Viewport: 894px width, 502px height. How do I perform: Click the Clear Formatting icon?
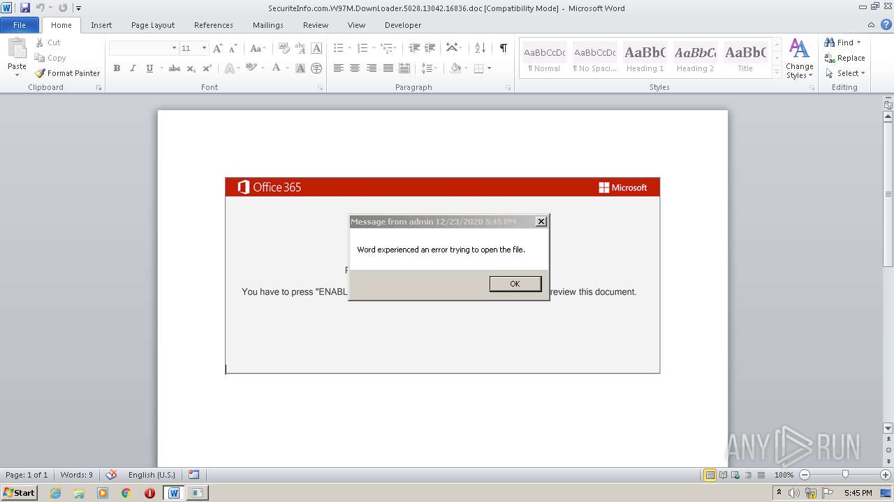pos(284,48)
